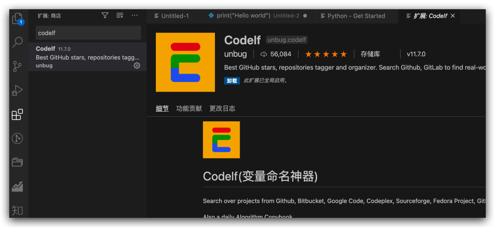Screen dimensions: 495x227
Task: Open the Git Graph circular icon
Action: pyautogui.click(x=17, y=138)
